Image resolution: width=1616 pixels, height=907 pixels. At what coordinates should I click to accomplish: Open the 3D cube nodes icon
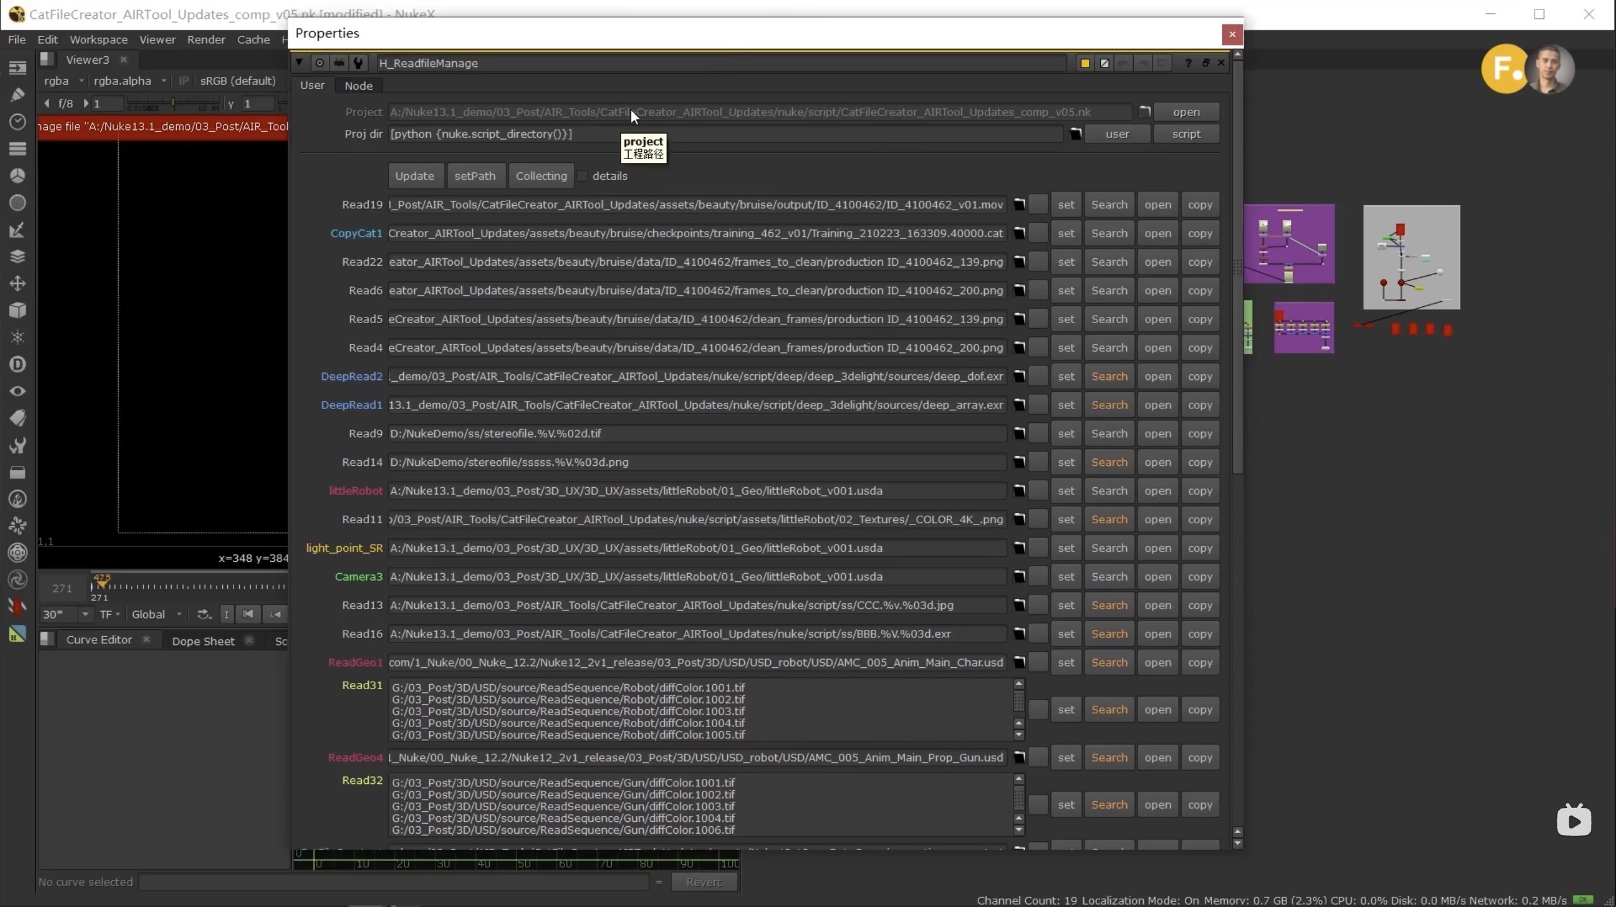tap(17, 310)
